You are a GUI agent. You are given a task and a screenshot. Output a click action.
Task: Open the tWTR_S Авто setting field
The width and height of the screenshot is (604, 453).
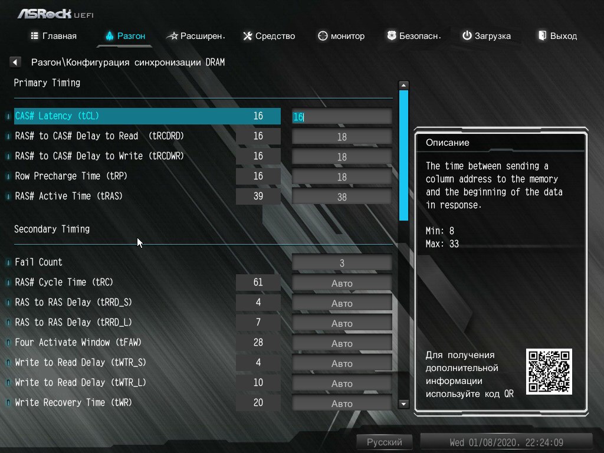pos(342,363)
